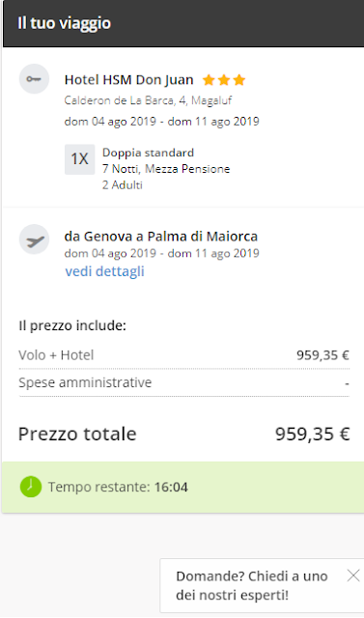Click the Domande? Chiedi a uno message
This screenshot has height=618, width=364.
(252, 585)
